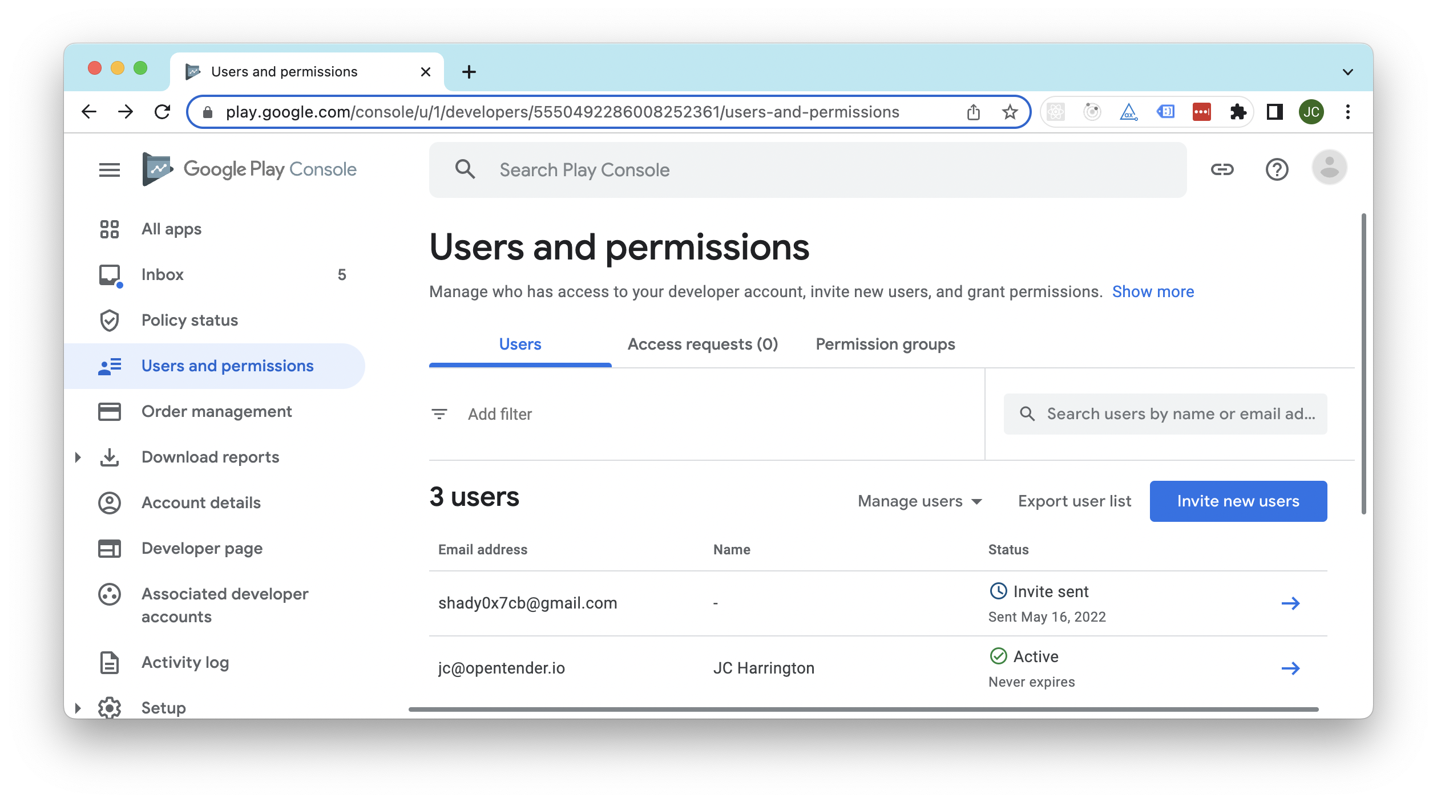Click the React DevTools extension icon
1437x803 pixels.
pos(1056,112)
